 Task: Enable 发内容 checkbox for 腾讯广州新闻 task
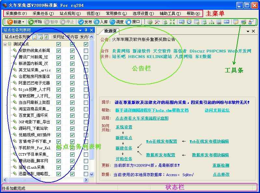(86, 57)
